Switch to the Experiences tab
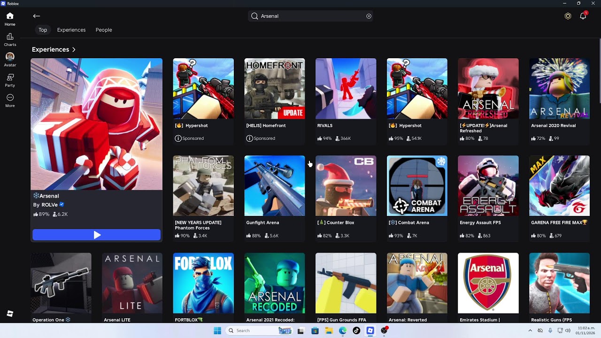This screenshot has width=601, height=338. click(71, 30)
